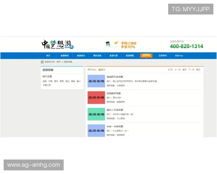Open the 会员中心 navigation item
Viewport: 217px width, 174px height.
[x=179, y=55]
